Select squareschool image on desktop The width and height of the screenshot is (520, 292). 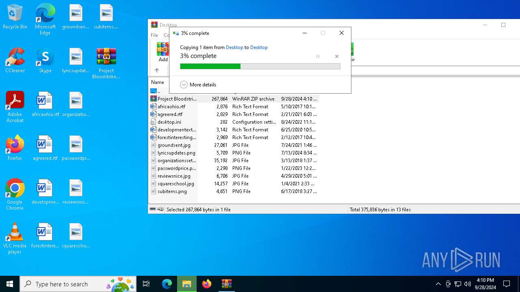click(76, 236)
